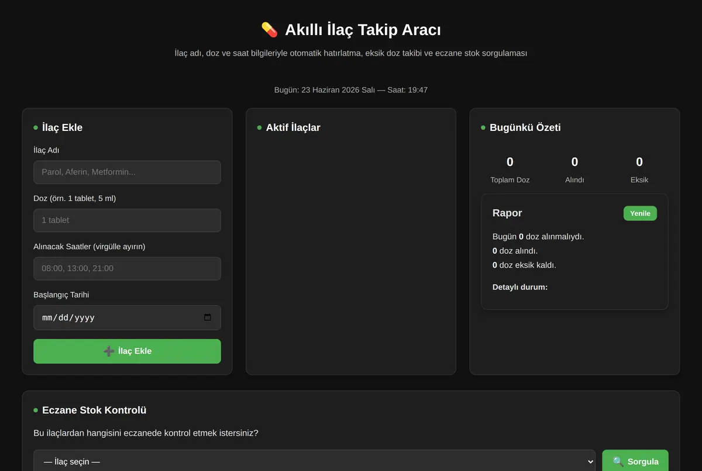Click the 'İlaç Ekle' panel heading

pos(62,127)
